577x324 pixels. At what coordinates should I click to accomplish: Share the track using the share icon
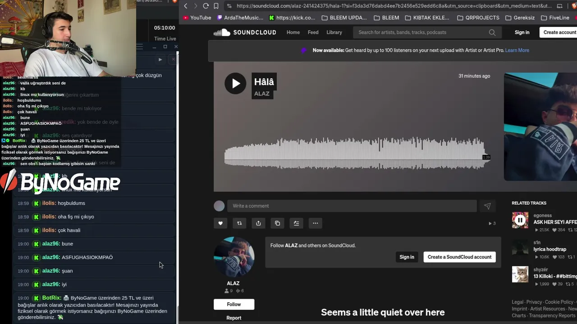point(258,223)
